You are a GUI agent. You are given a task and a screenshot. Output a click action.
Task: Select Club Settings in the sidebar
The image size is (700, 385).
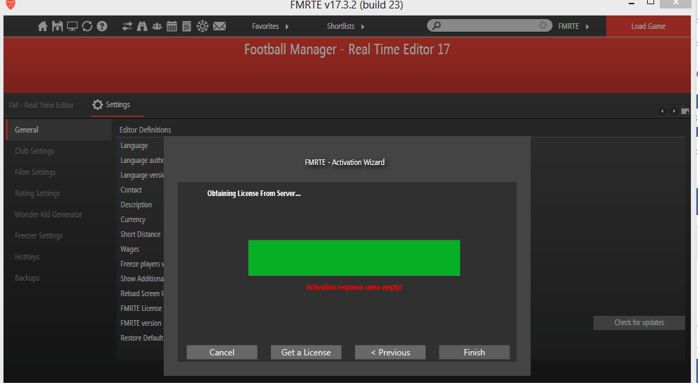tap(35, 151)
